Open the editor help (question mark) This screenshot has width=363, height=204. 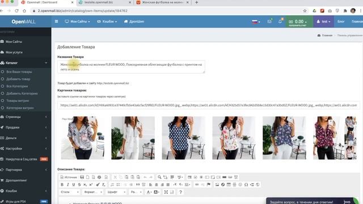click(180, 192)
